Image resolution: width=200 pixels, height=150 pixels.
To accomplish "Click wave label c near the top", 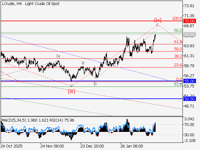I will [157, 24].
